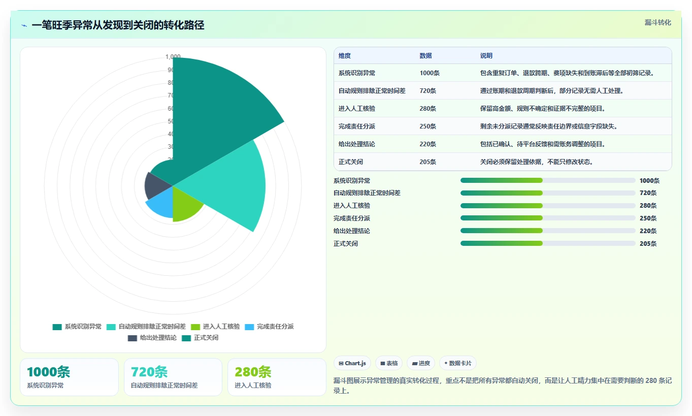Click the 250条 value beside its progress bar

click(648, 218)
